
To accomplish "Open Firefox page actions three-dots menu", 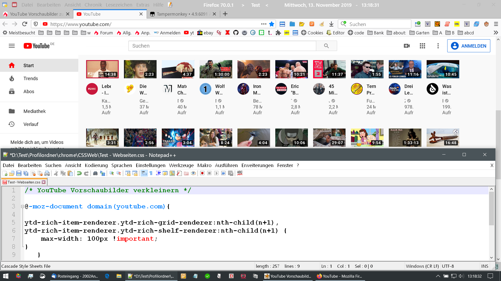I will (x=264, y=24).
